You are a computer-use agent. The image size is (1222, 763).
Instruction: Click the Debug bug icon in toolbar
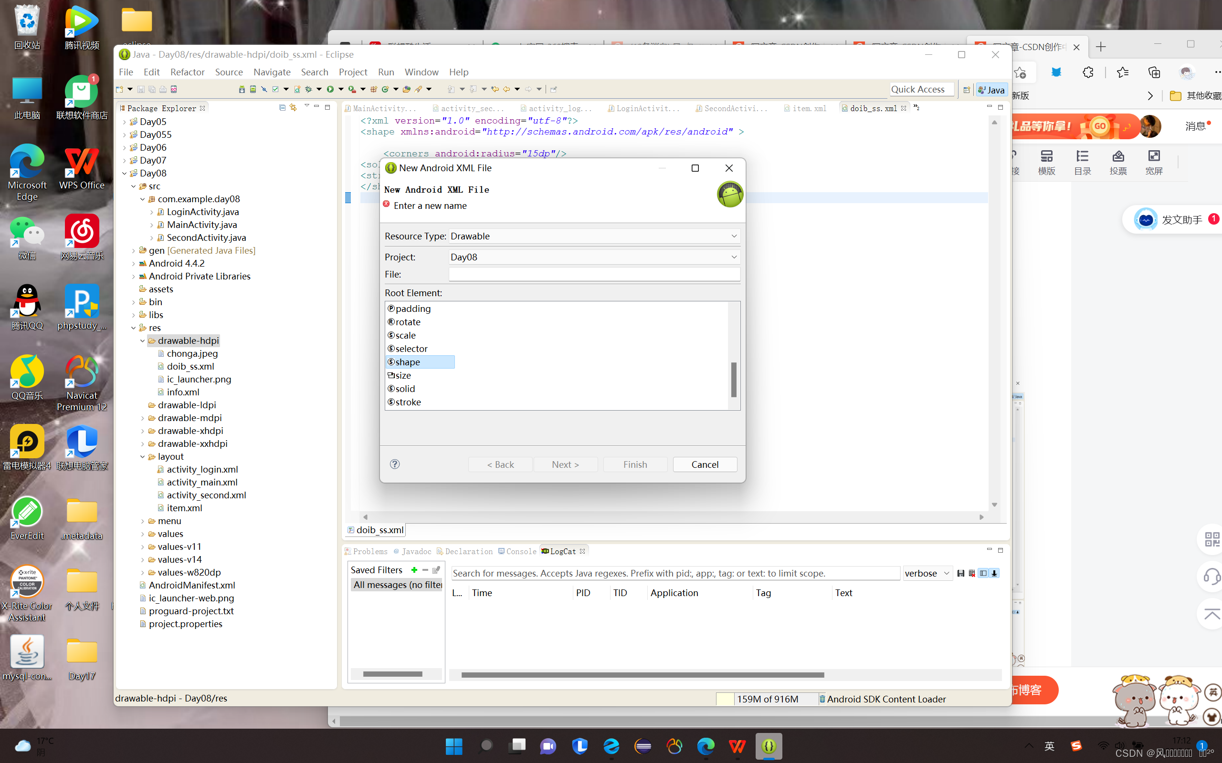(308, 89)
